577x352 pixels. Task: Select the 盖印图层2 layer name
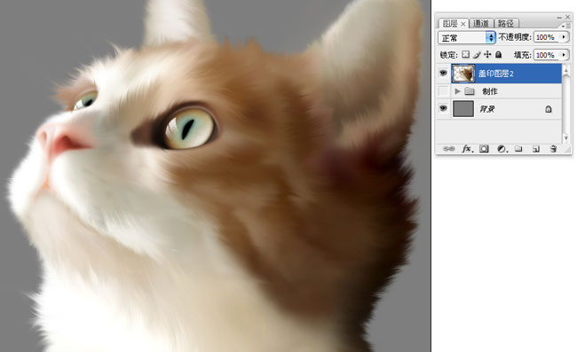tap(495, 74)
